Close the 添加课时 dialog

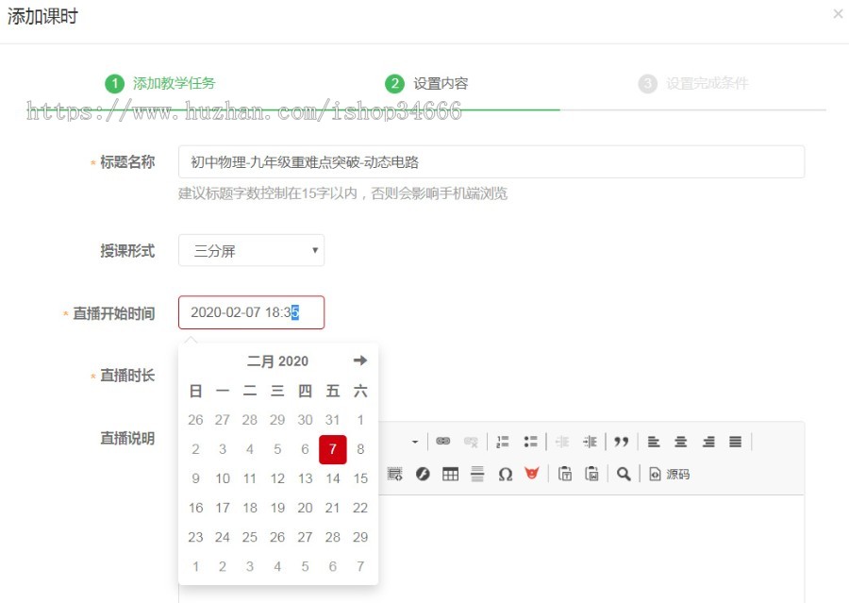pyautogui.click(x=838, y=13)
